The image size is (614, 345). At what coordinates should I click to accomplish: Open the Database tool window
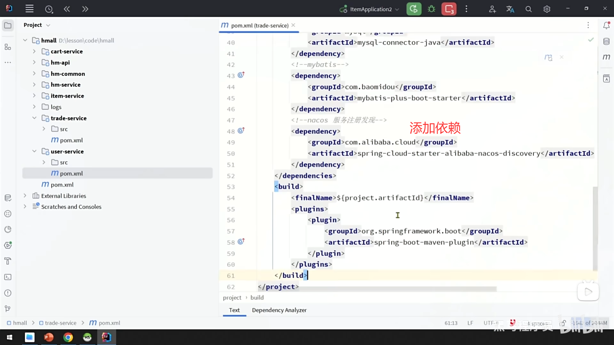coord(606,42)
